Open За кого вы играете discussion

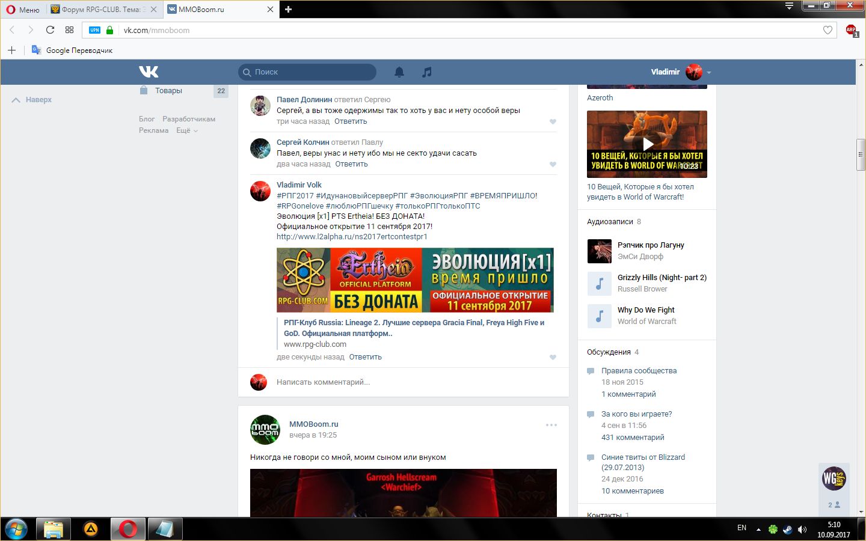coord(636,414)
